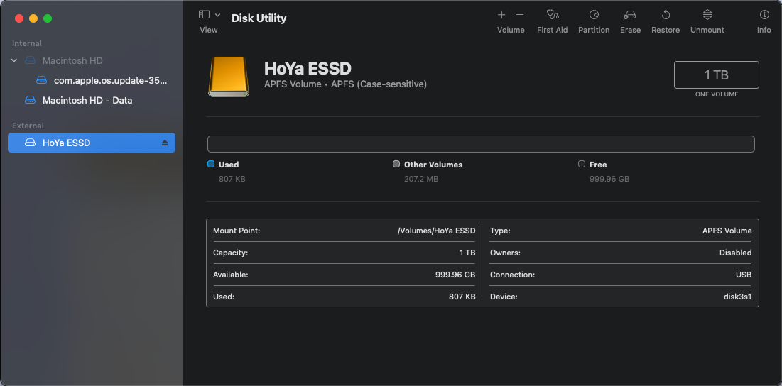Click the External section header
The width and height of the screenshot is (782, 386).
pos(28,126)
